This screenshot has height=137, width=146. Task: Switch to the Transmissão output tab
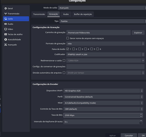[x=39, y=14]
